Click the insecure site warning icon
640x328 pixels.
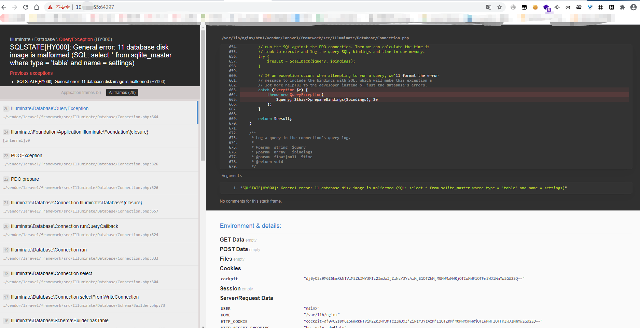pos(50,7)
